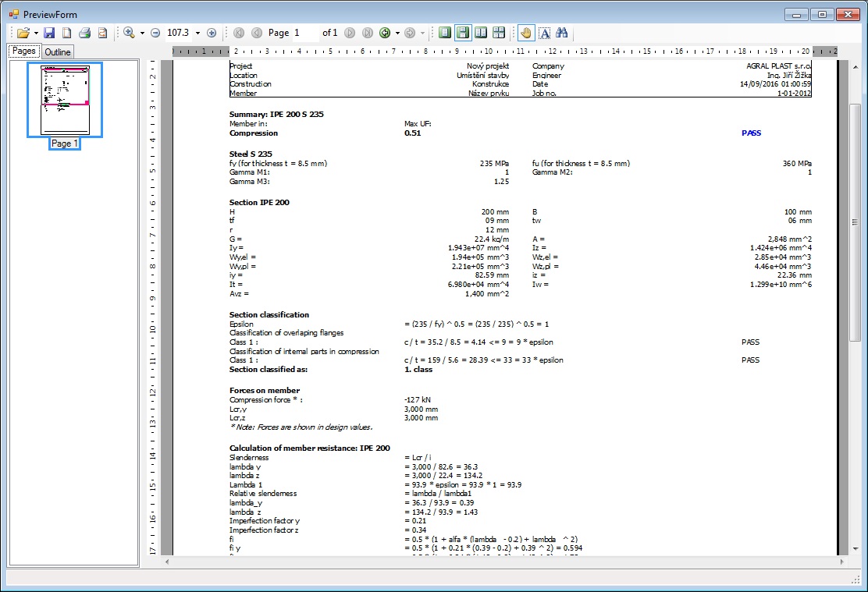Image resolution: width=868 pixels, height=592 pixels.
Task: Save the report with the floppy disk icon
Action: click(x=49, y=33)
